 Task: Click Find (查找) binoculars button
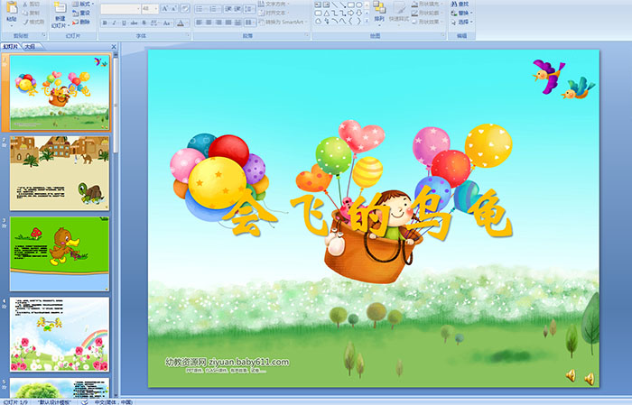tap(460, 4)
